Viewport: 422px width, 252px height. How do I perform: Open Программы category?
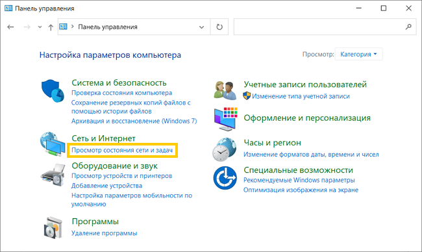click(x=95, y=221)
